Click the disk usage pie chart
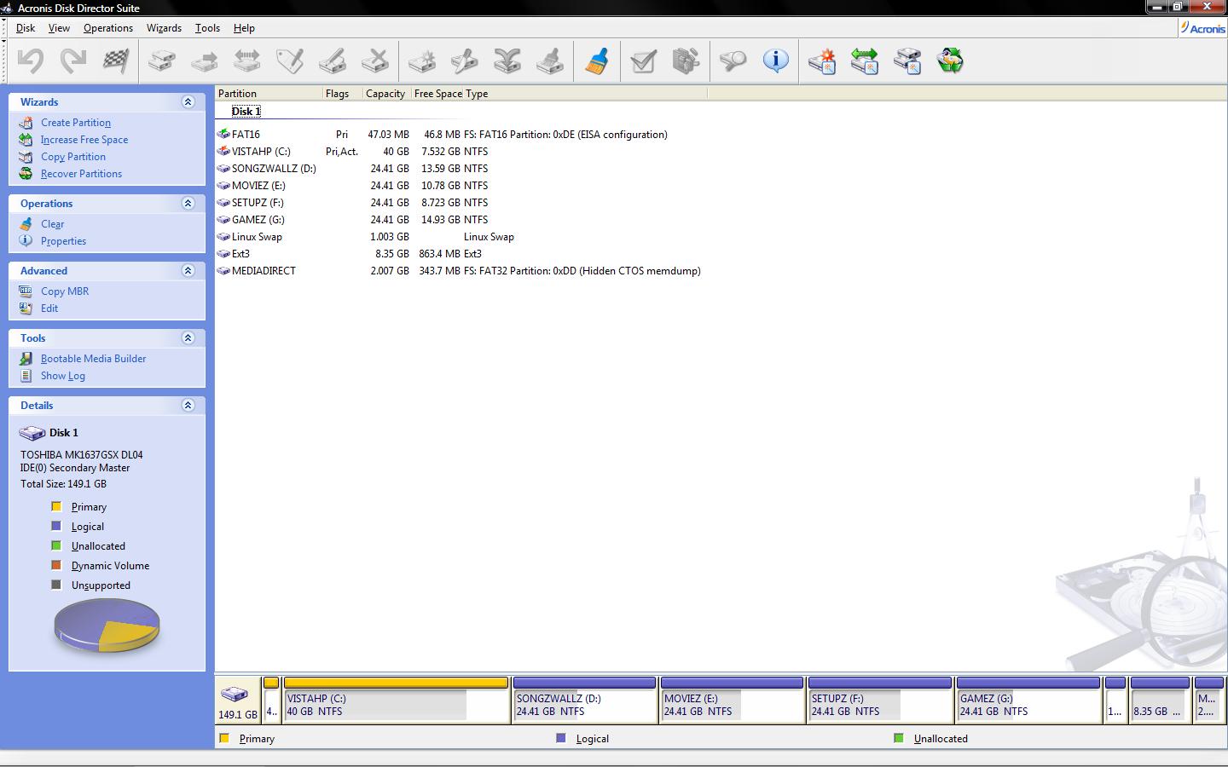Screen dimensions: 1228x767 point(107,626)
